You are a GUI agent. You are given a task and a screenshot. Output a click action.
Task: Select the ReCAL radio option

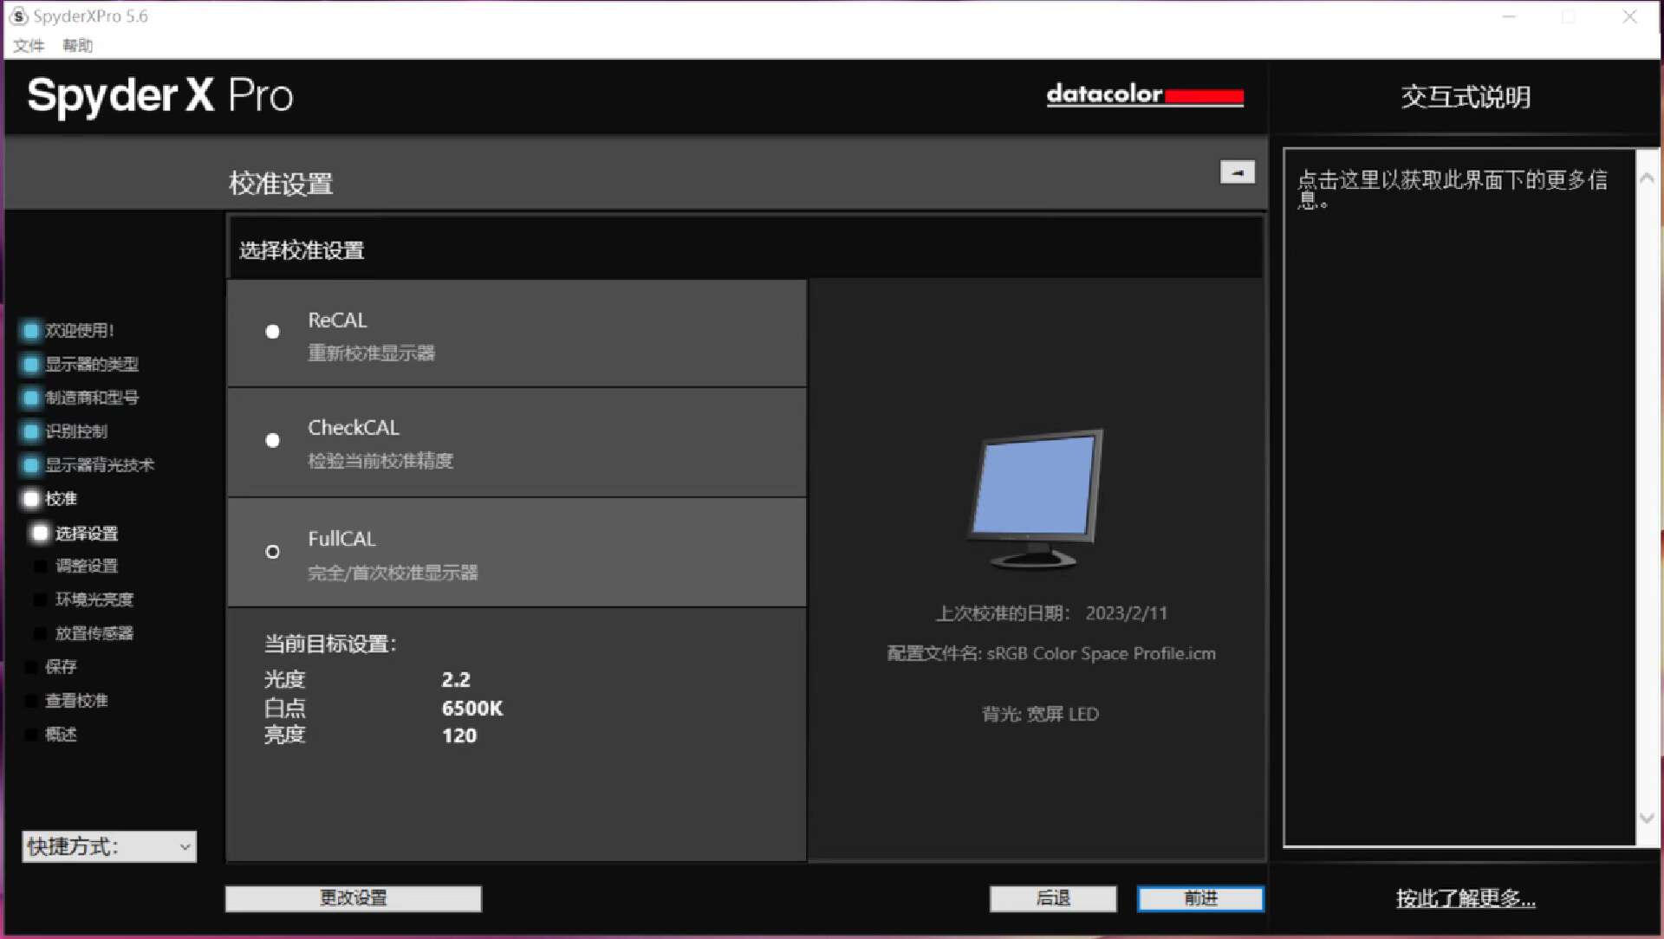(272, 332)
